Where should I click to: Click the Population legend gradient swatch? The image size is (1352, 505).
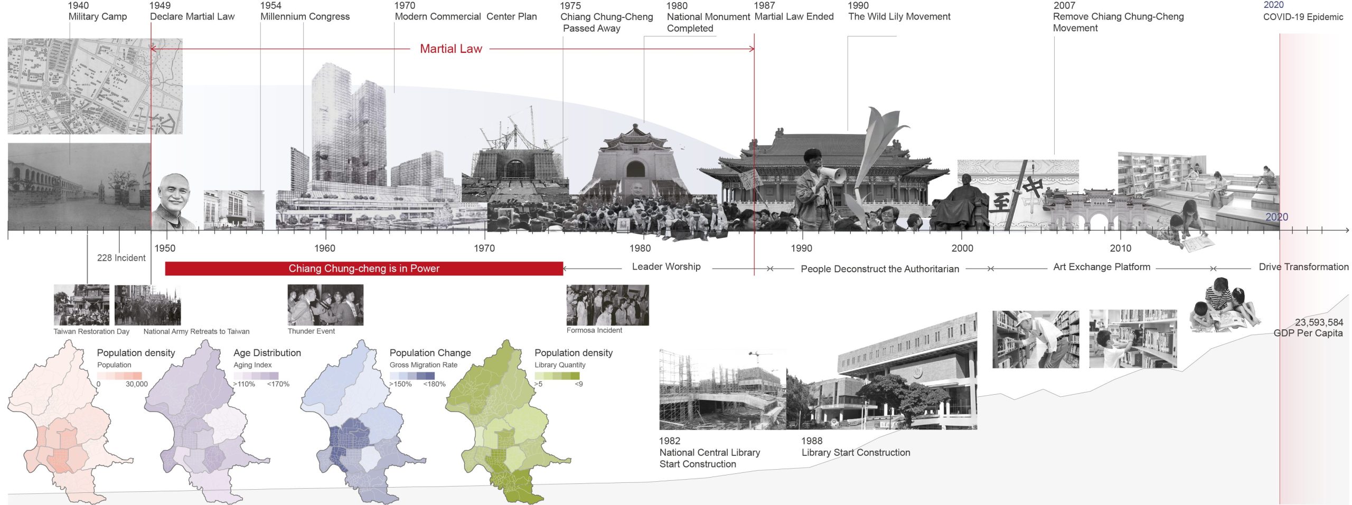[x=119, y=376]
